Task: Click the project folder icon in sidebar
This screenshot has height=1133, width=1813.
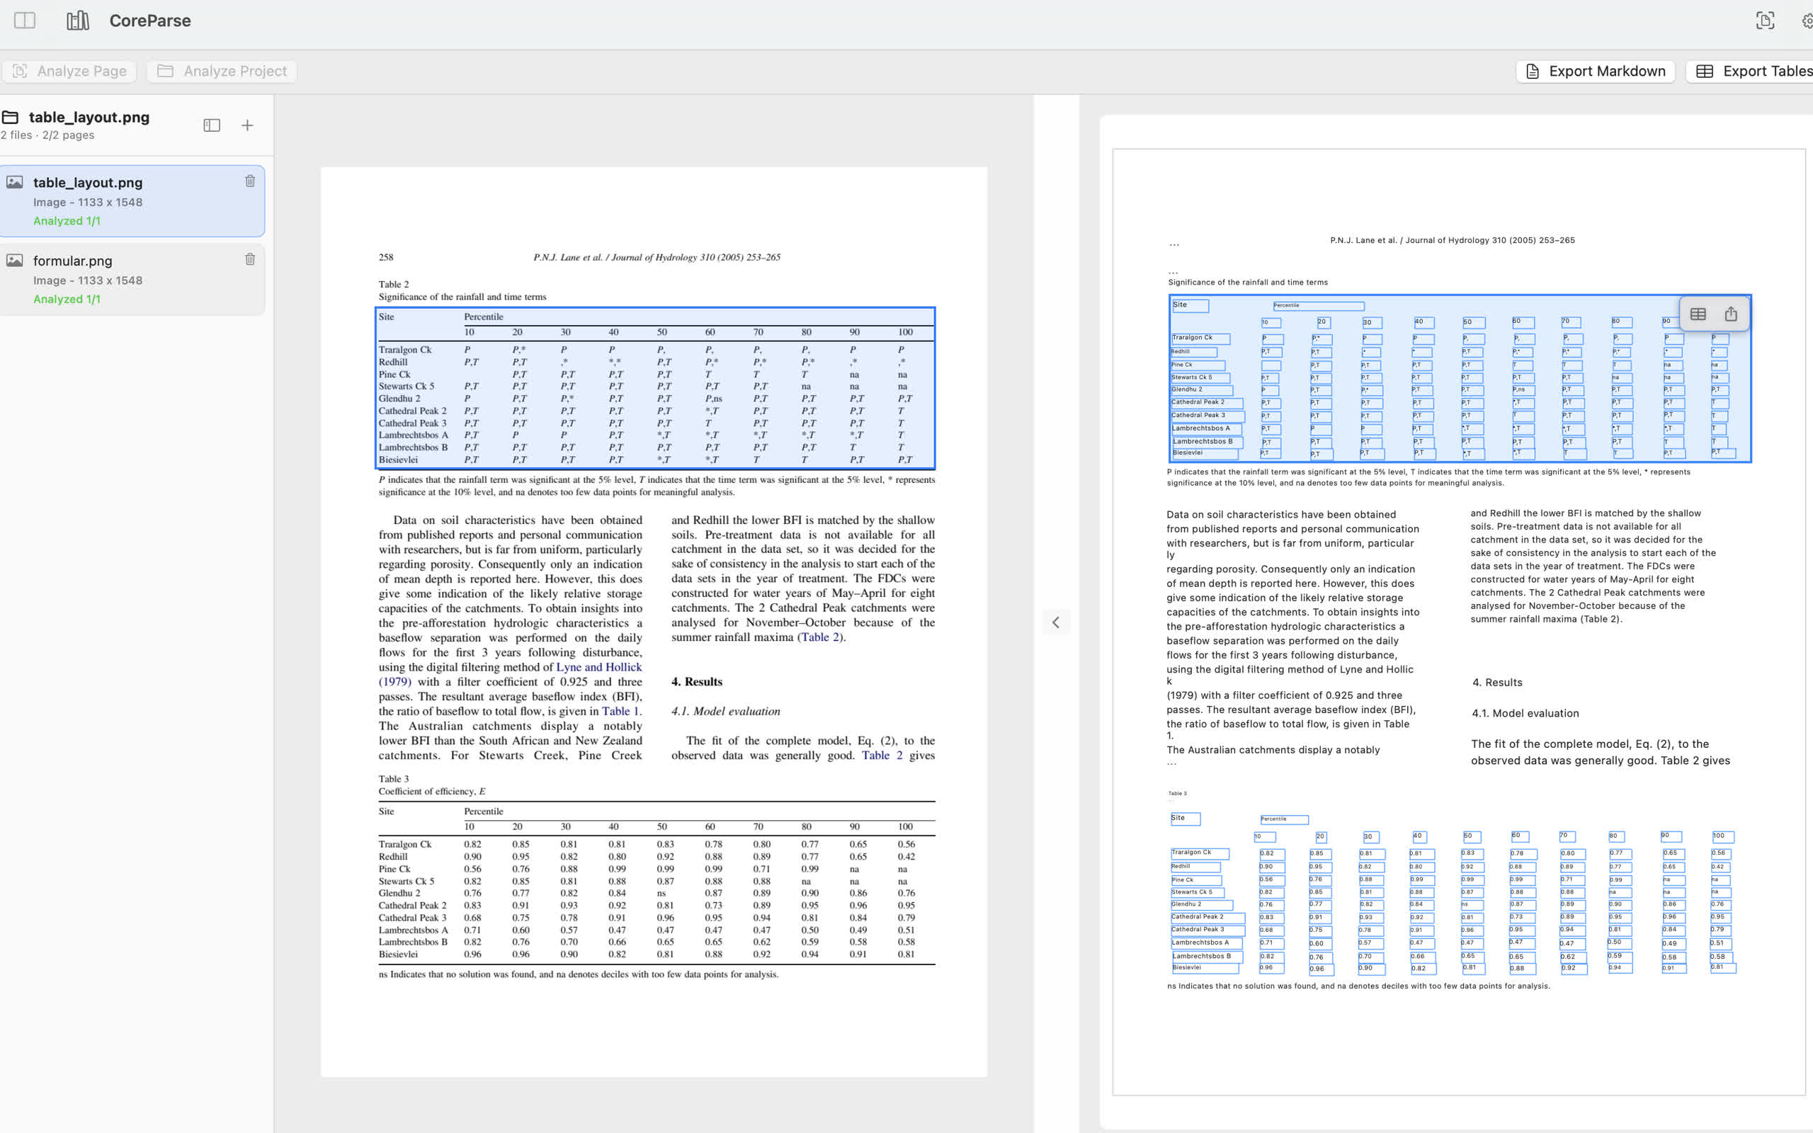Action: 11,117
